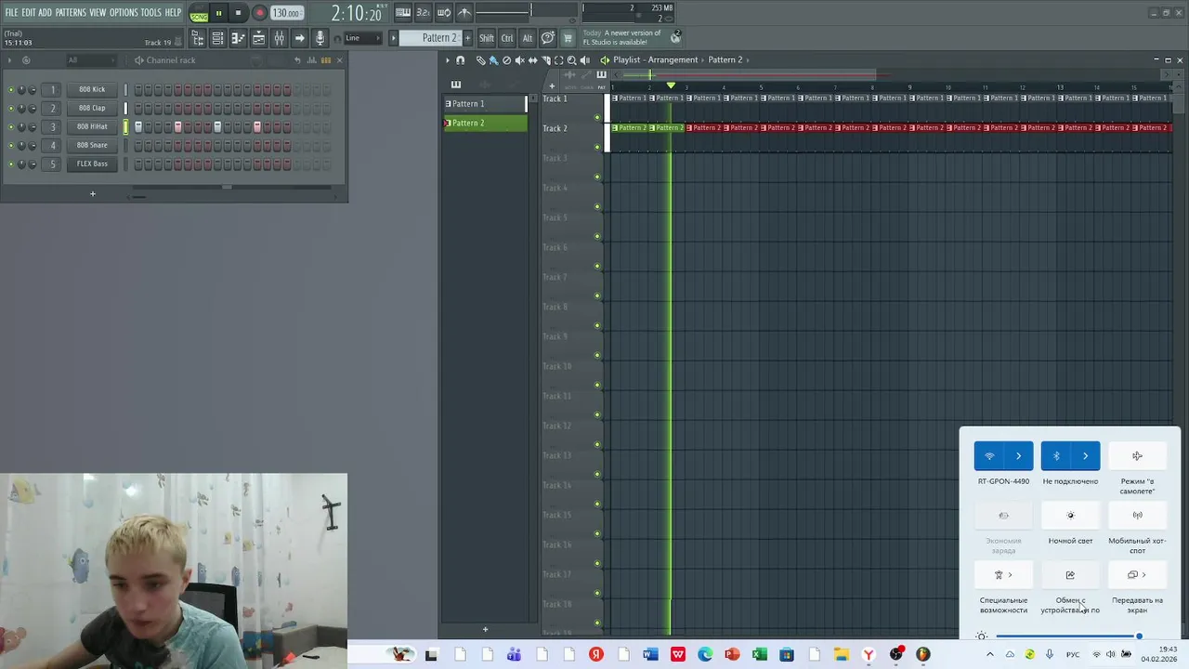Open the TOOLS menu
1189x669 pixels.
151,13
